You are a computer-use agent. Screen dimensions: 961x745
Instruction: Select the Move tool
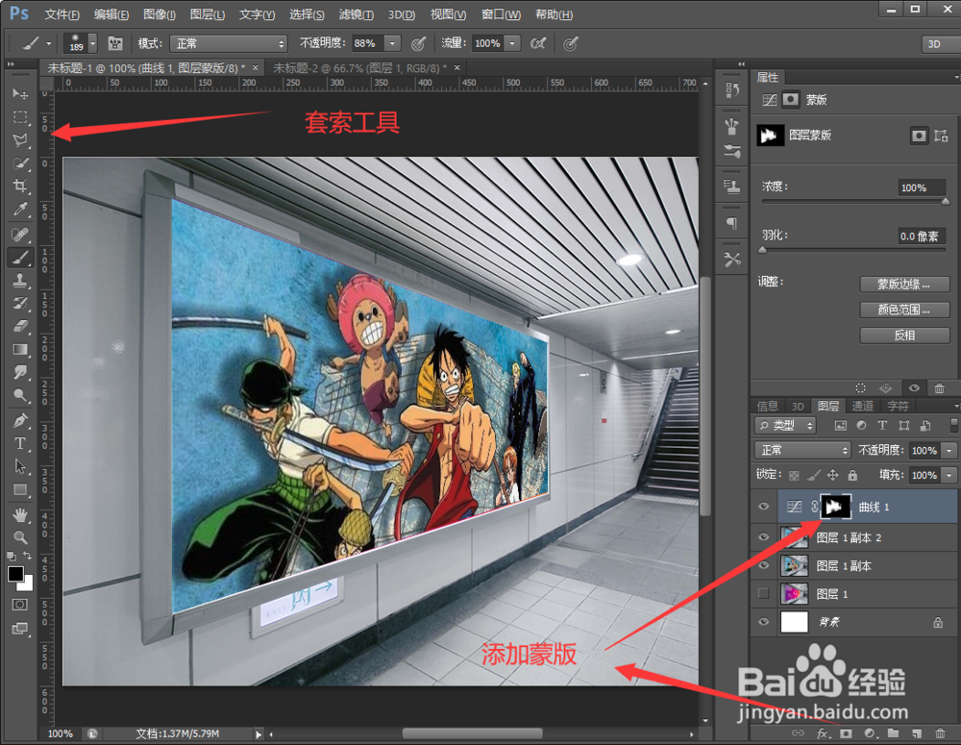[20, 94]
